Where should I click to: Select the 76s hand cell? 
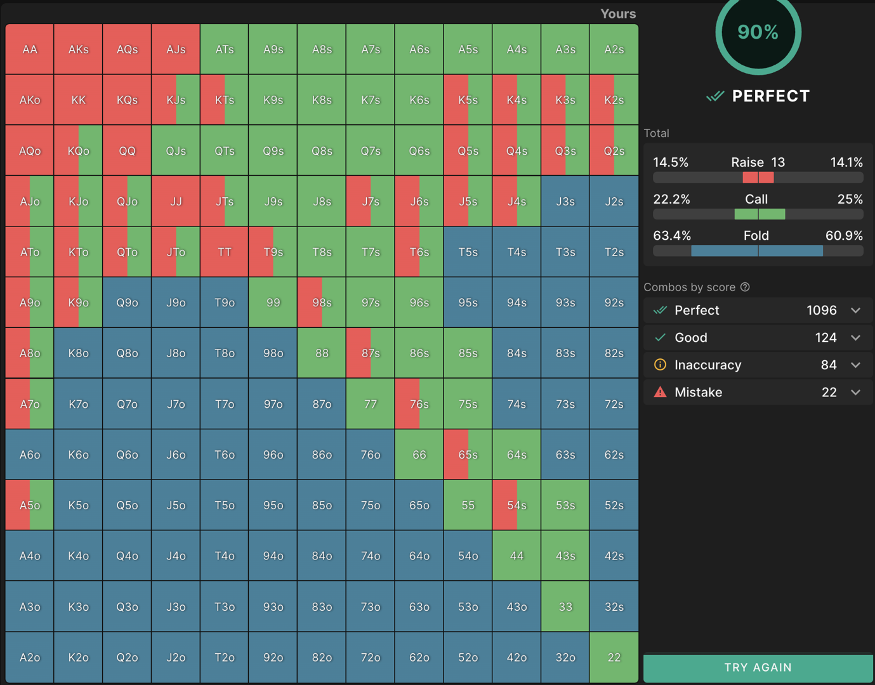[x=419, y=404]
